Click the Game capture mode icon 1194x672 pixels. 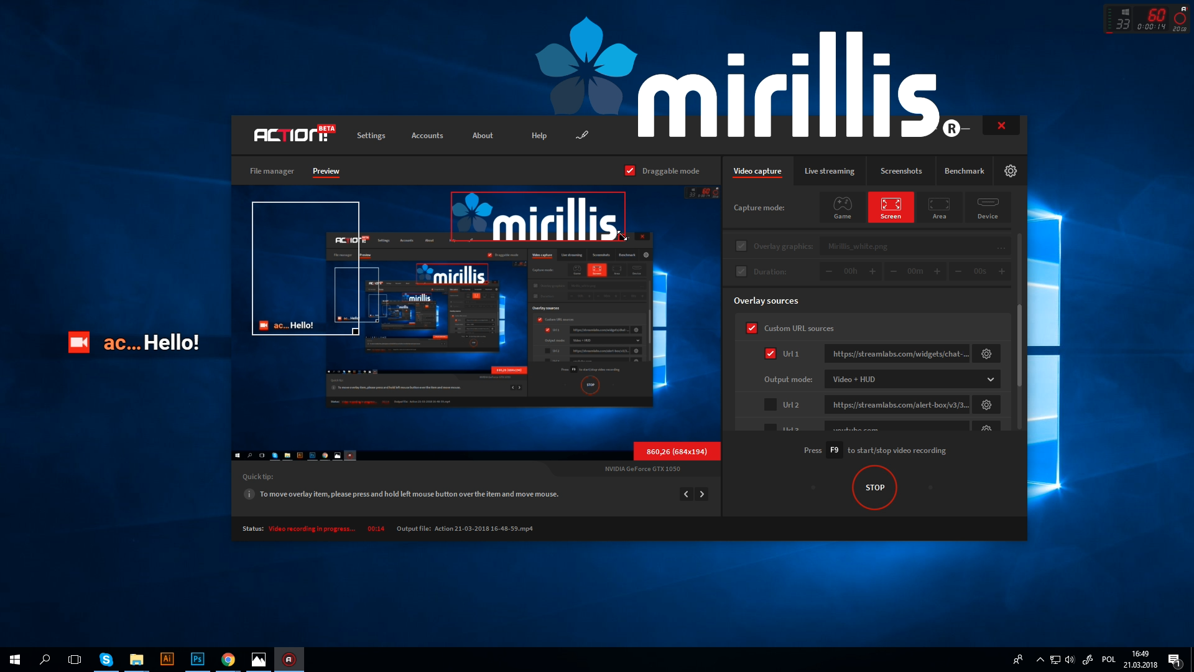[841, 207]
